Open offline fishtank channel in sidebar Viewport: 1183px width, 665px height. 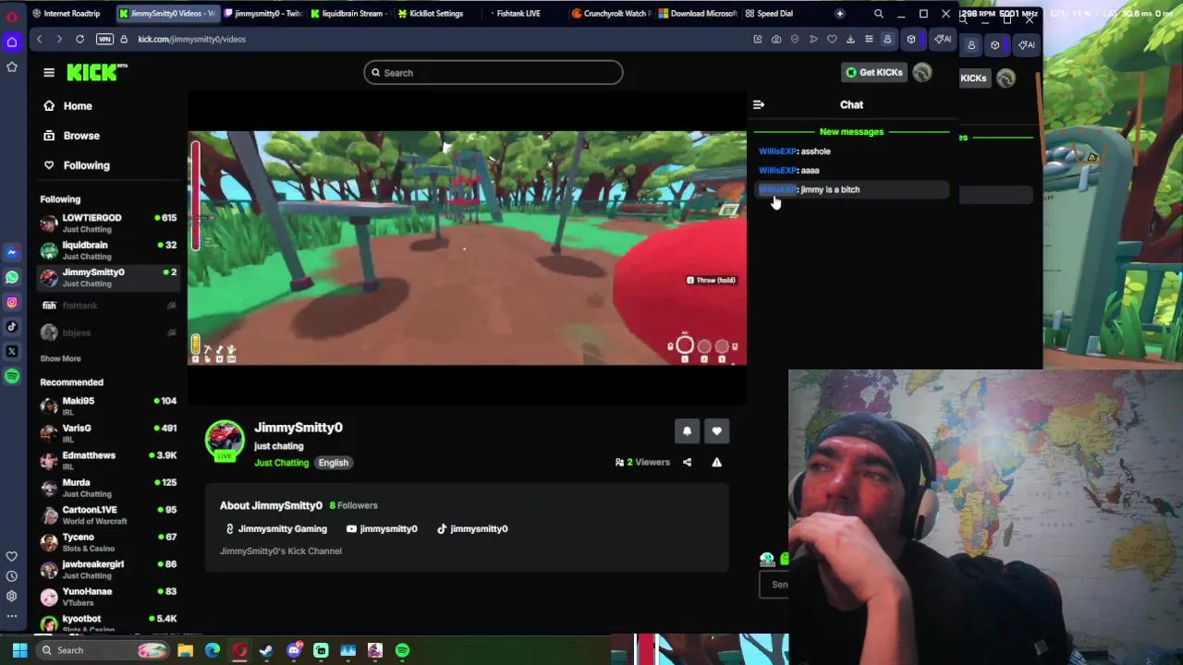(108, 305)
